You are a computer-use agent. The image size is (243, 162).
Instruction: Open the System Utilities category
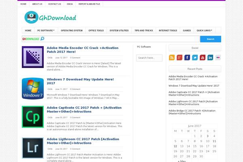119,30
